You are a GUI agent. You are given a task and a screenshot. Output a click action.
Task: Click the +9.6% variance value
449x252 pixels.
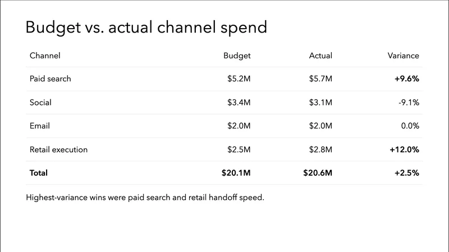tap(407, 79)
